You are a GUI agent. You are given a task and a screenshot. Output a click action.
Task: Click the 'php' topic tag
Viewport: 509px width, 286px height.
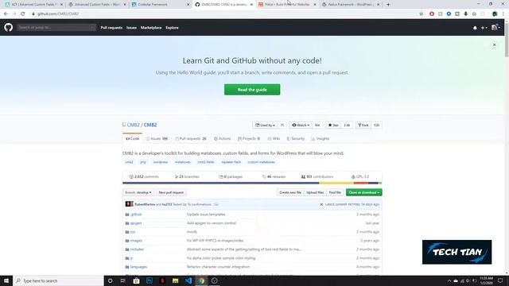pos(143,162)
